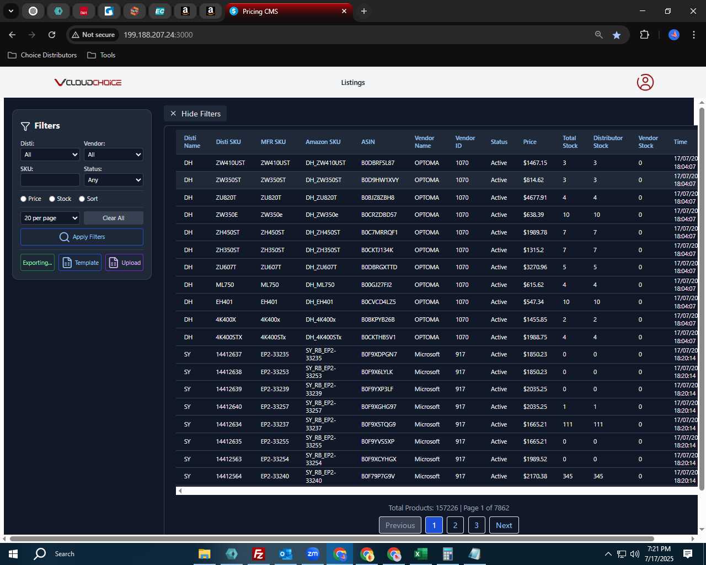Open the Windows Start menu
The width and height of the screenshot is (706, 565).
click(13, 554)
